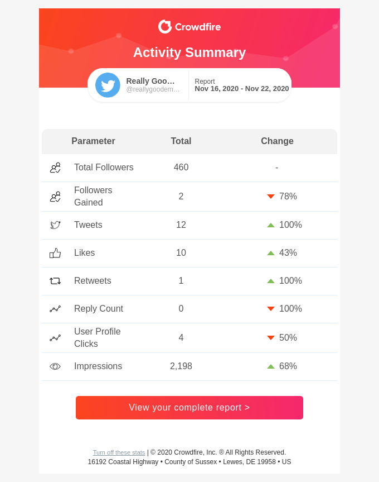Click the green up arrow beside Impressions 68%
This screenshot has height=482, width=379.
(x=271, y=366)
